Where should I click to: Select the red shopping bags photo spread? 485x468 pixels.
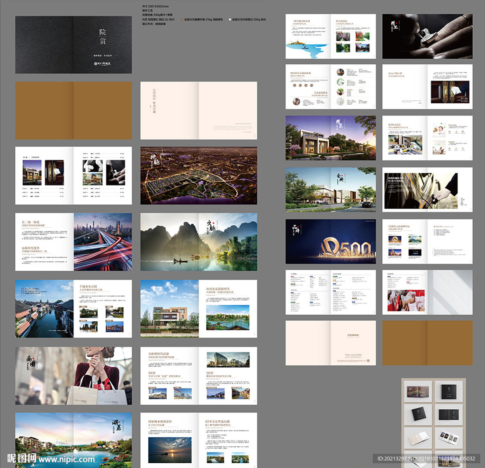point(428,292)
